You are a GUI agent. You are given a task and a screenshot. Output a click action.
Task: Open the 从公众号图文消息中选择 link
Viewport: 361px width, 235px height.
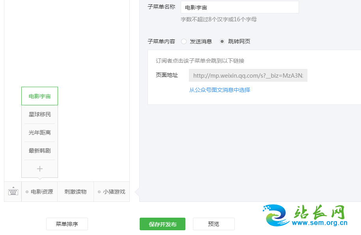coord(219,90)
